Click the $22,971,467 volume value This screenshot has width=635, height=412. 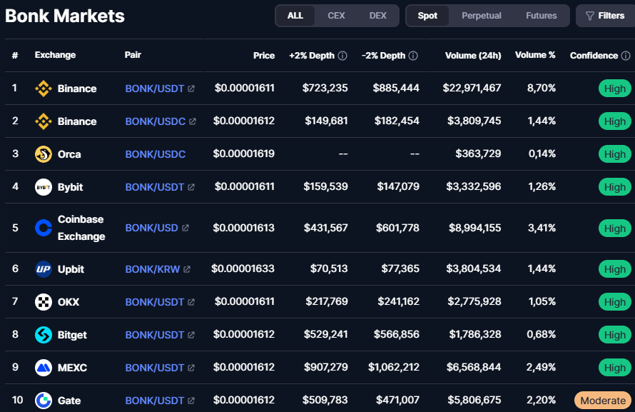click(472, 88)
